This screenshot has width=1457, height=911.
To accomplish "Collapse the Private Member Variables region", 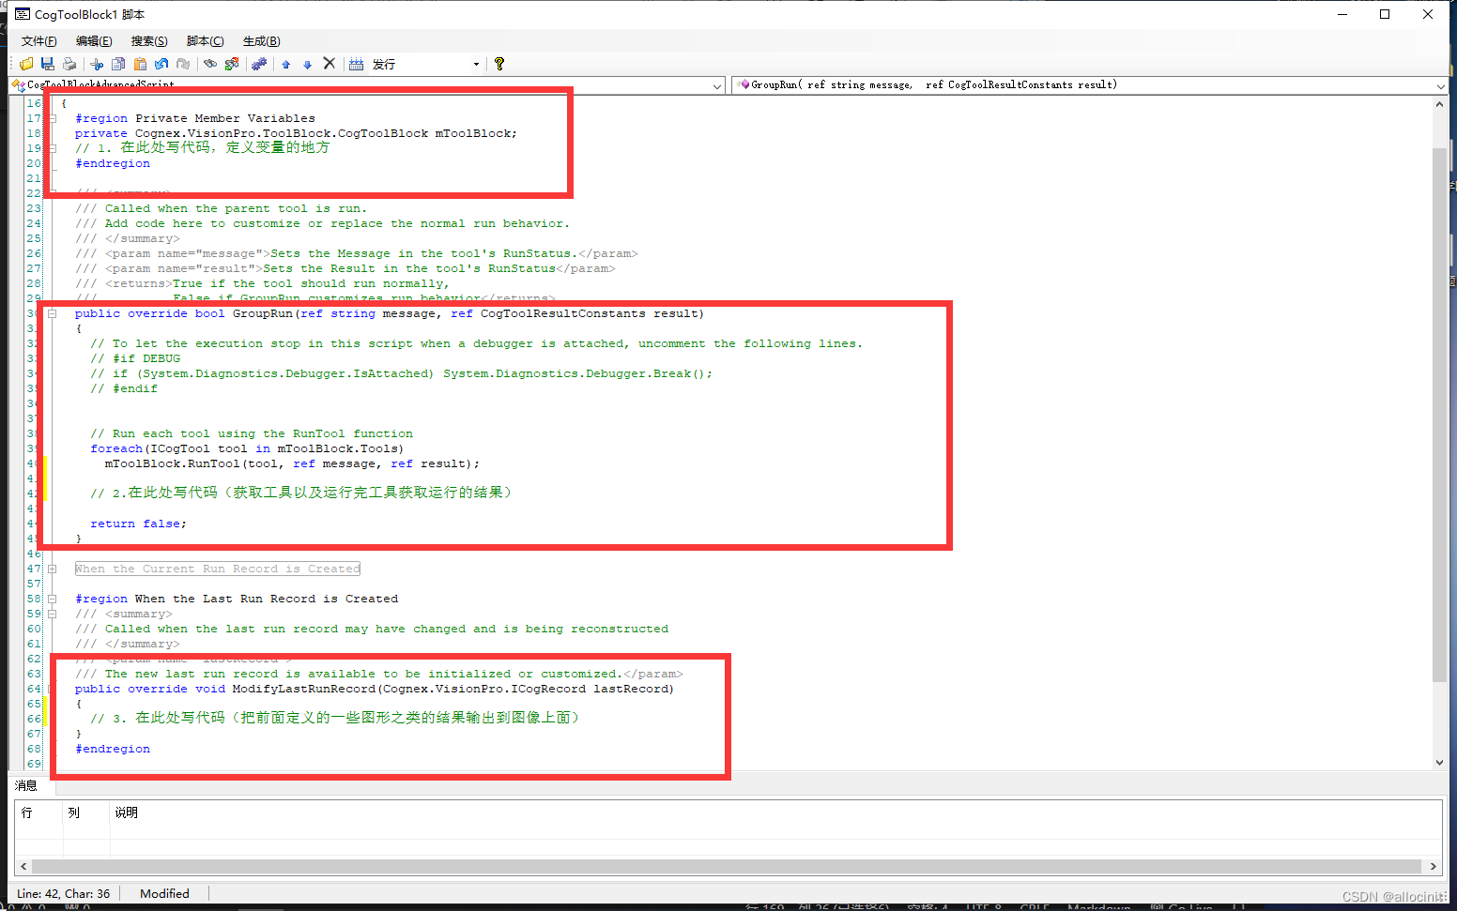I will coord(53,118).
